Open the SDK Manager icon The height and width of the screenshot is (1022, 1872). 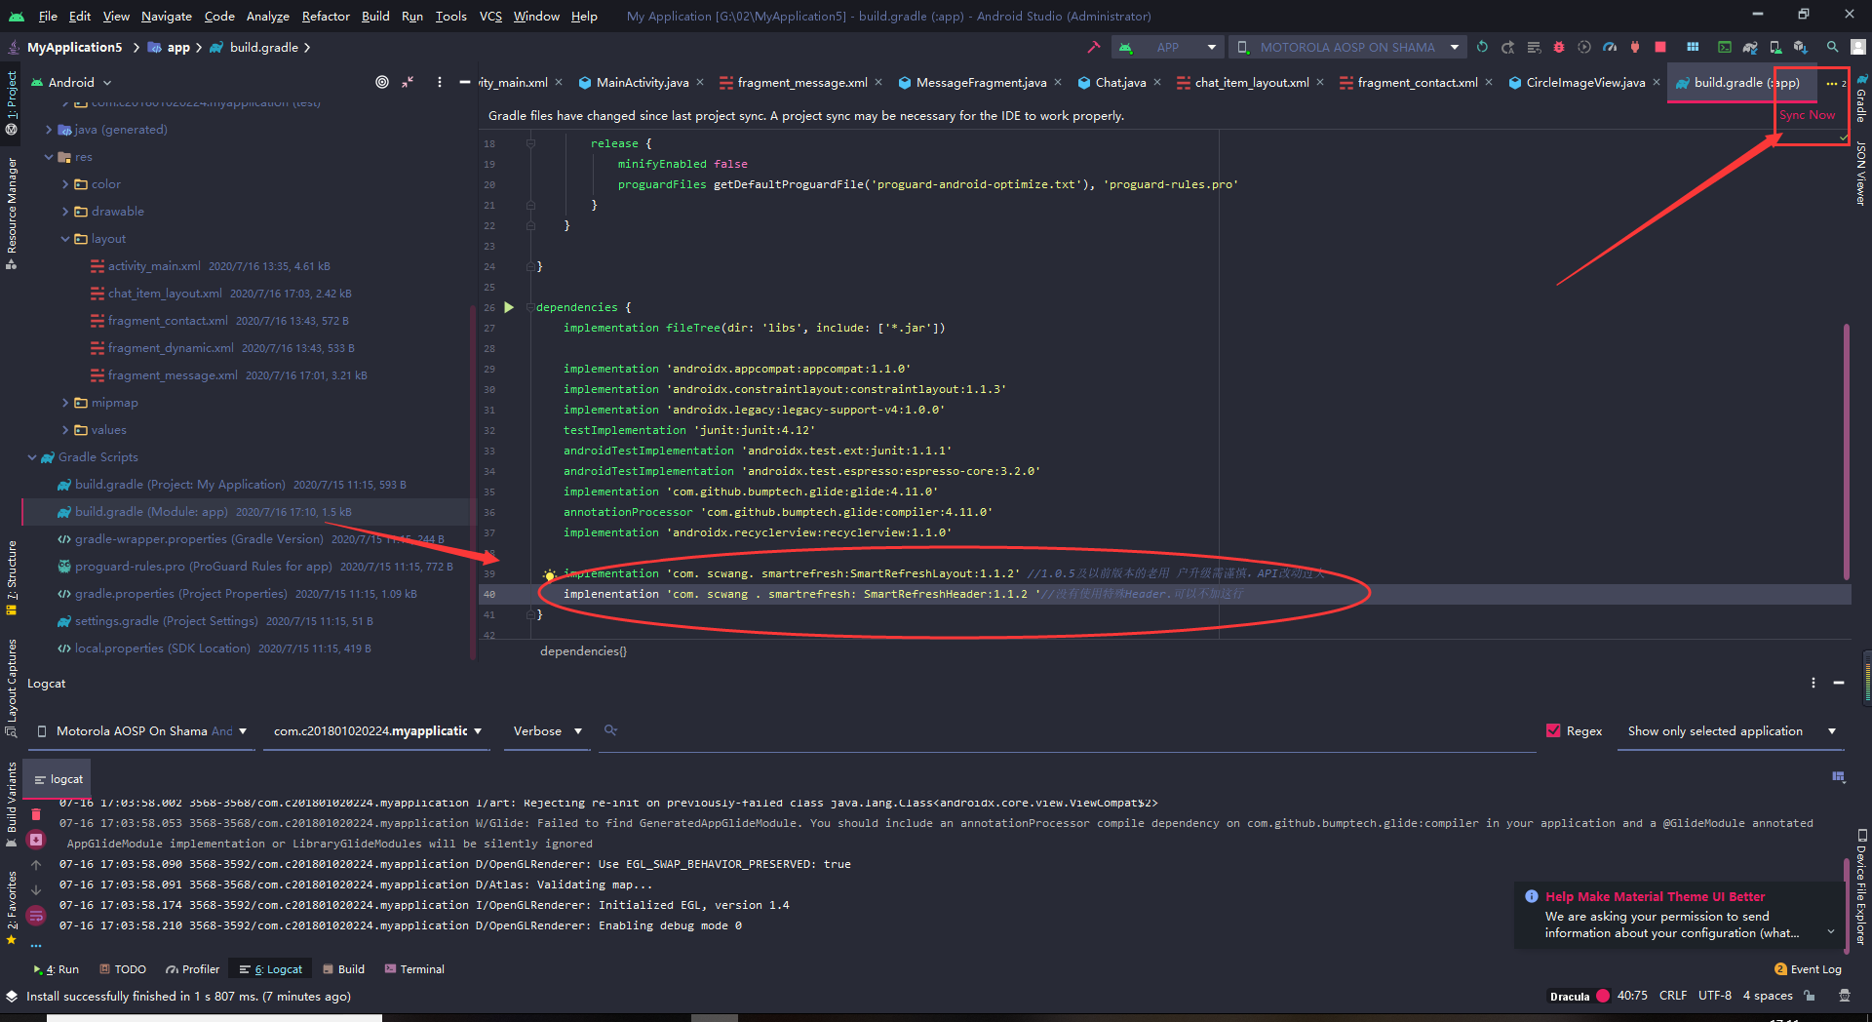point(1801,47)
